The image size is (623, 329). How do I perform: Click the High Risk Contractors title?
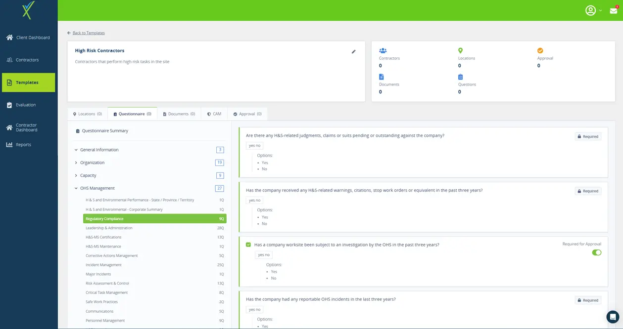tap(99, 50)
